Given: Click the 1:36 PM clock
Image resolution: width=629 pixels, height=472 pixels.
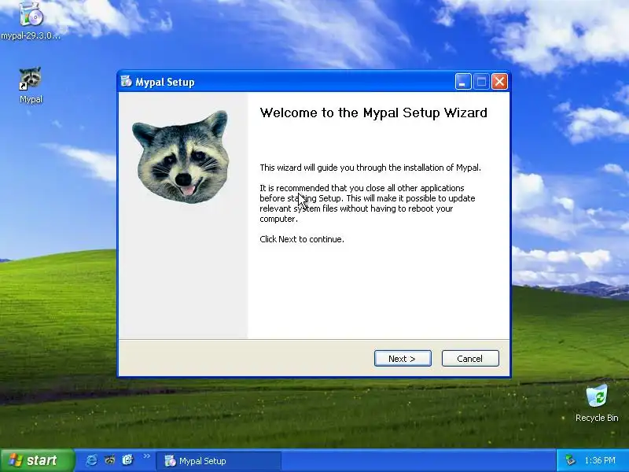Looking at the screenshot, I should tap(600, 460).
